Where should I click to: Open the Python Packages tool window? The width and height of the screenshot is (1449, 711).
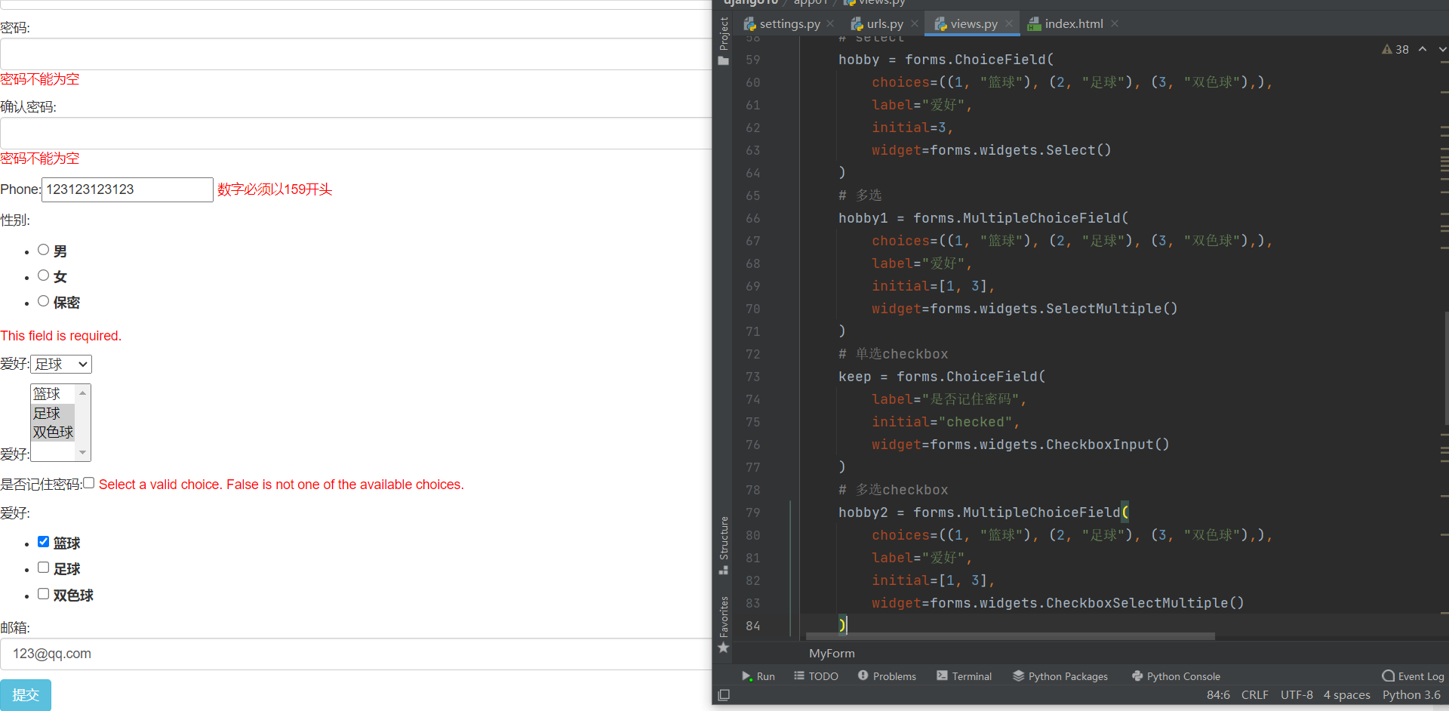click(x=1060, y=676)
